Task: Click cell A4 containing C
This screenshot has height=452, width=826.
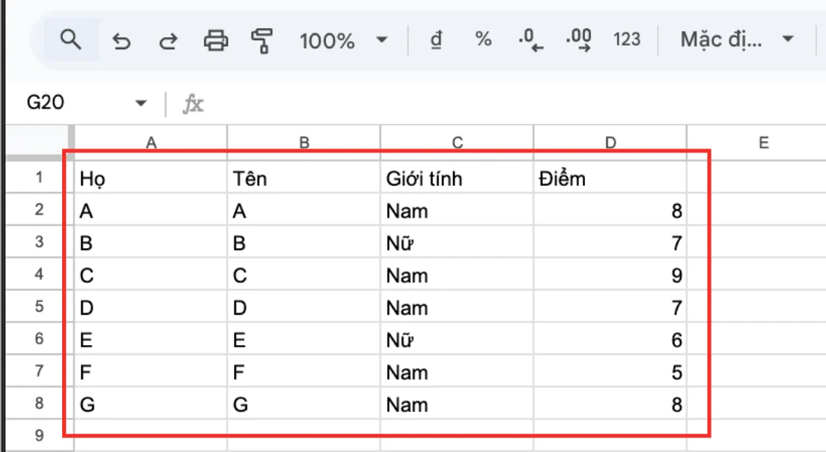Action: 151,275
